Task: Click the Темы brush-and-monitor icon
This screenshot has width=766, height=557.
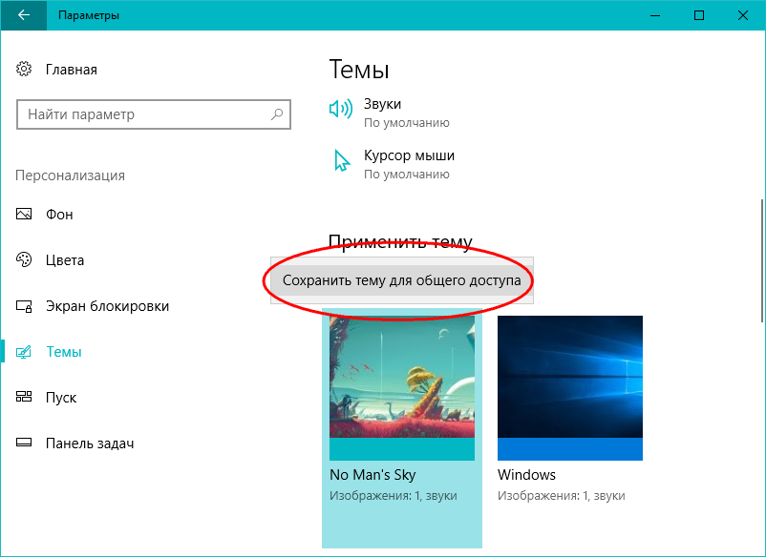Action: pos(24,352)
